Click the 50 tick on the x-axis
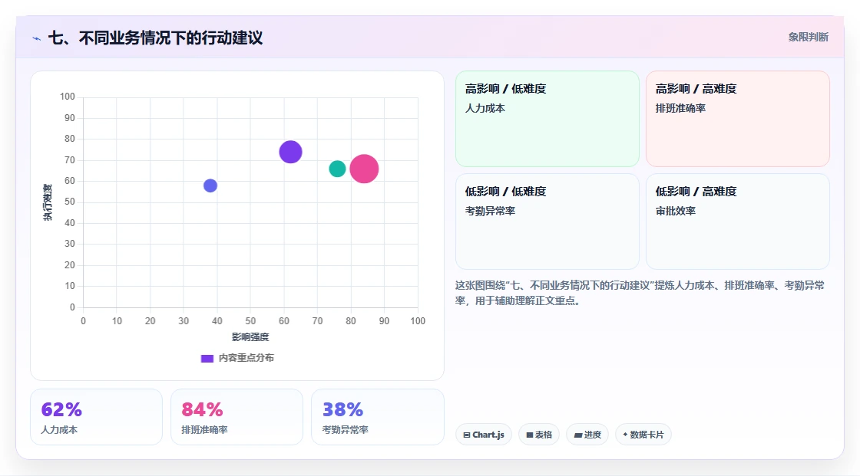 [x=250, y=321]
